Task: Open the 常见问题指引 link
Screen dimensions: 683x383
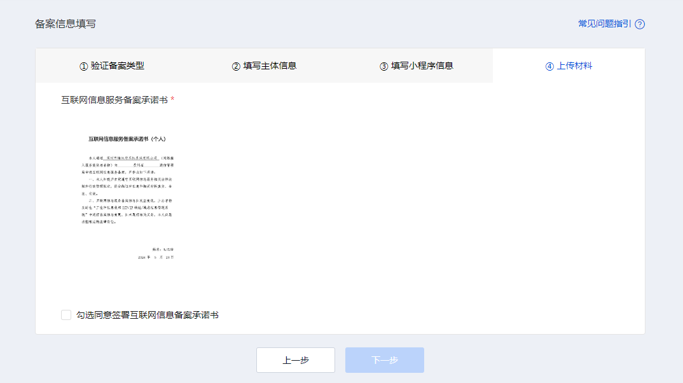Action: click(604, 24)
